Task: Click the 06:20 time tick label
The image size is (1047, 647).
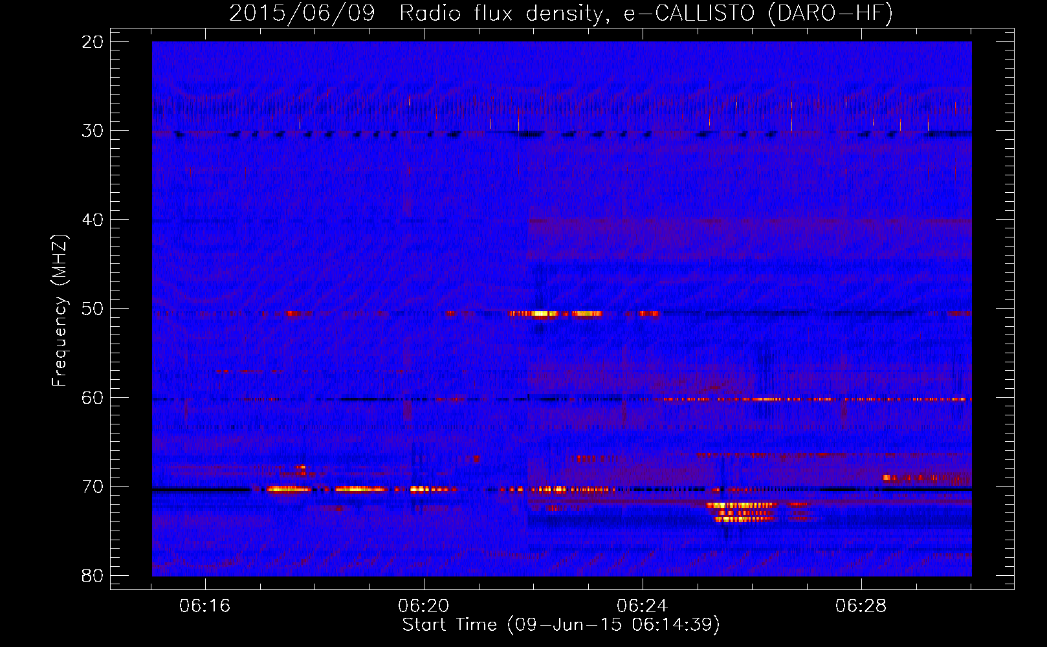Action: point(424,606)
